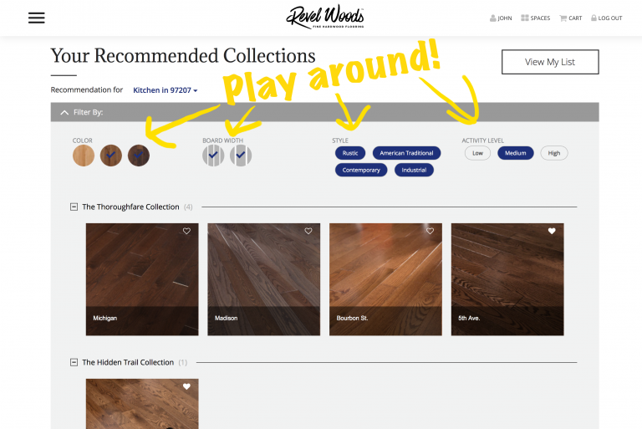Click the View My List button
Viewport: 642px width, 429px height.
click(550, 62)
